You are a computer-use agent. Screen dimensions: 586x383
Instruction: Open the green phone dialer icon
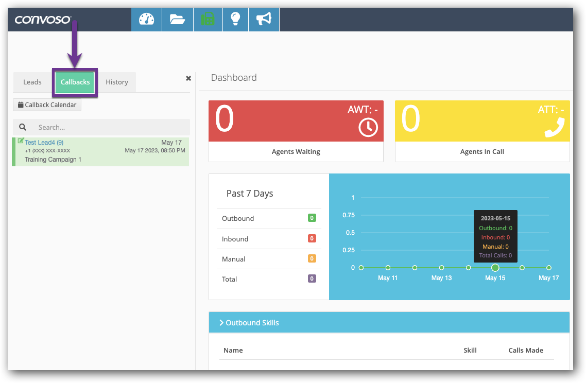[208, 19]
